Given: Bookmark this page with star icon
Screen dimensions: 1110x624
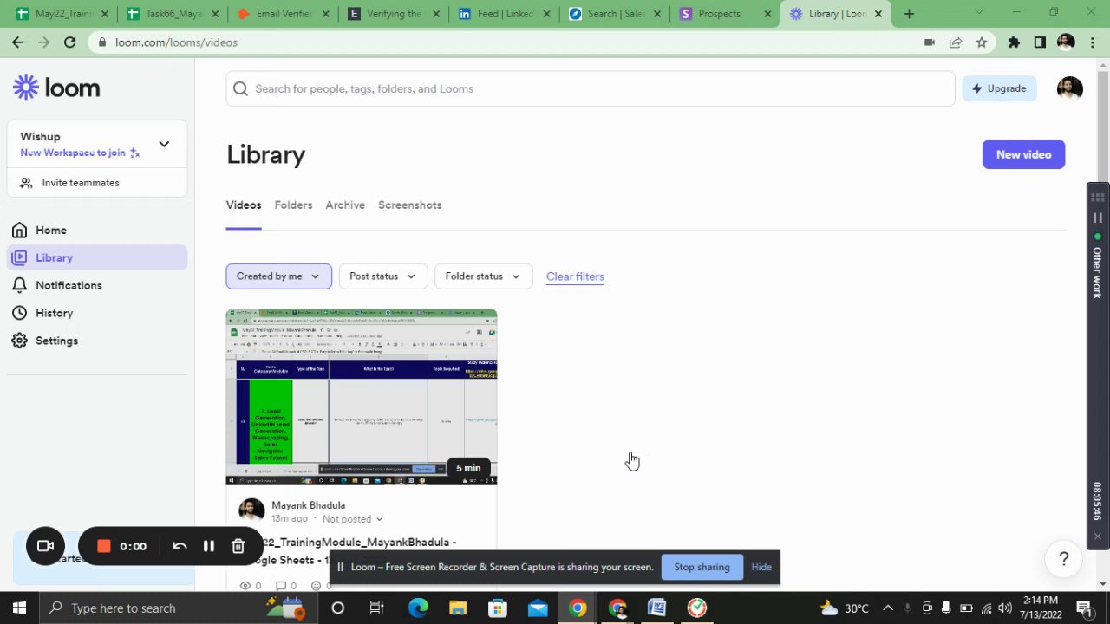Looking at the screenshot, I should tap(982, 42).
